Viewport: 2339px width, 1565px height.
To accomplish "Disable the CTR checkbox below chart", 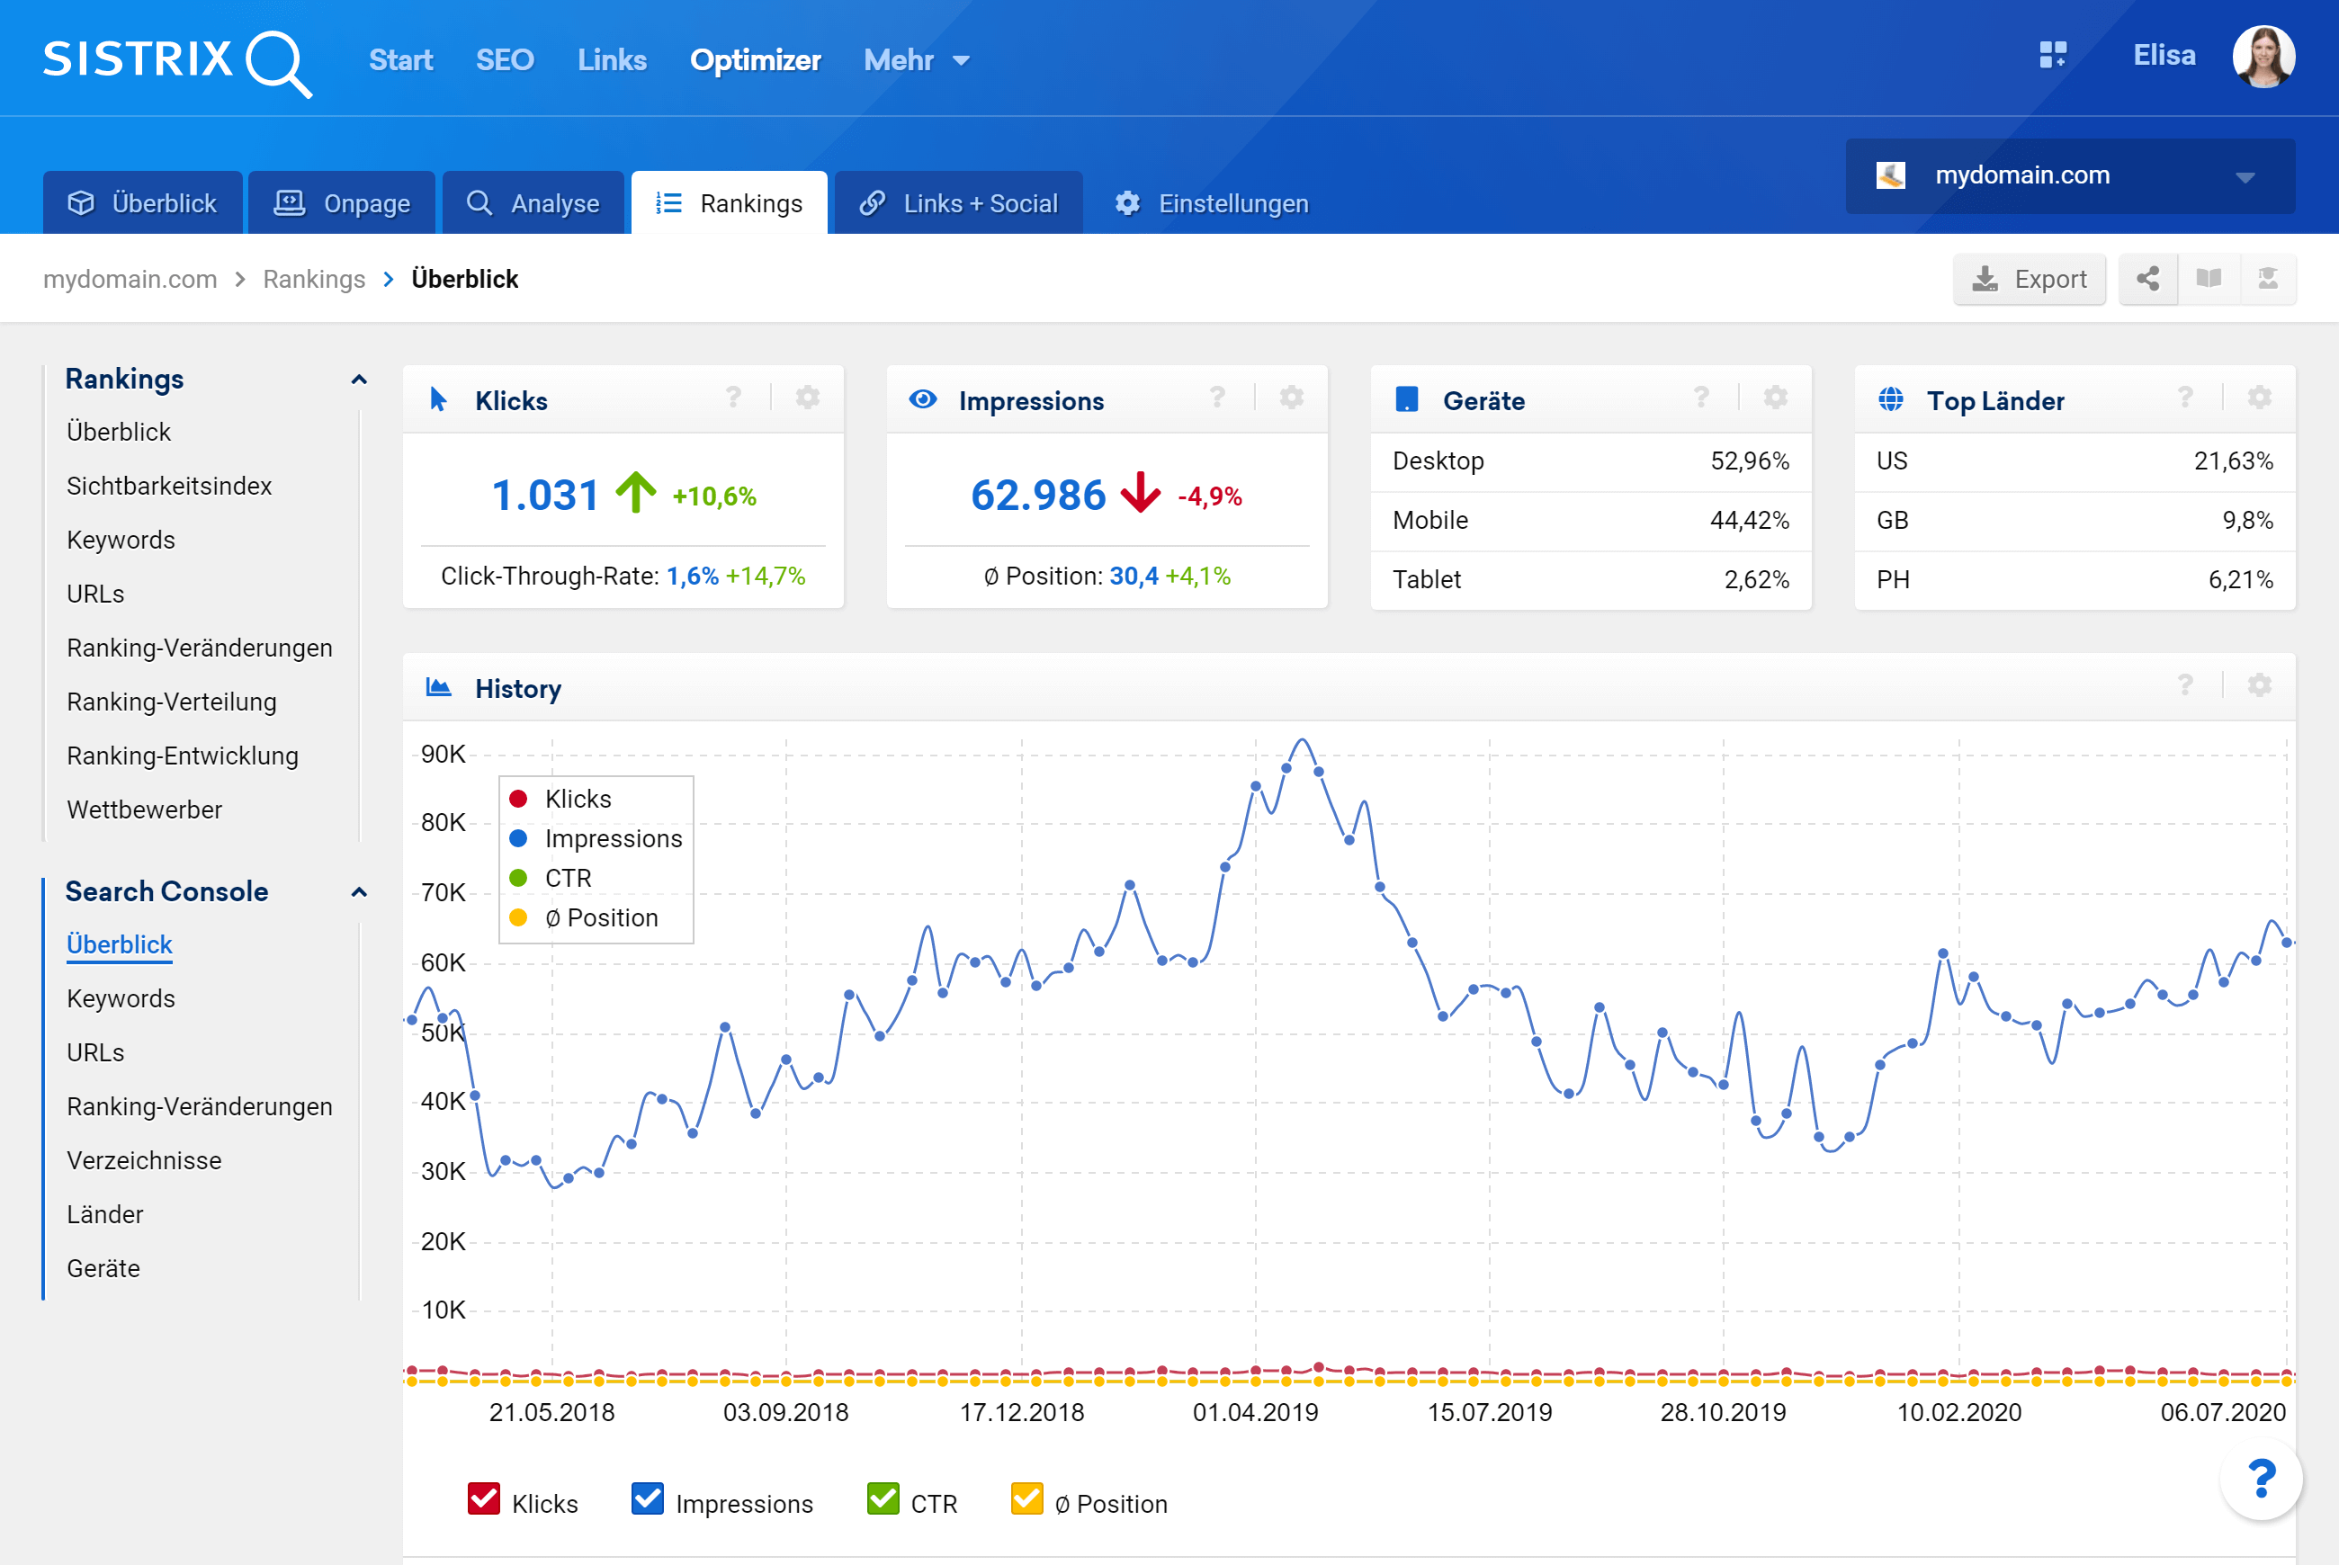I will [883, 1500].
